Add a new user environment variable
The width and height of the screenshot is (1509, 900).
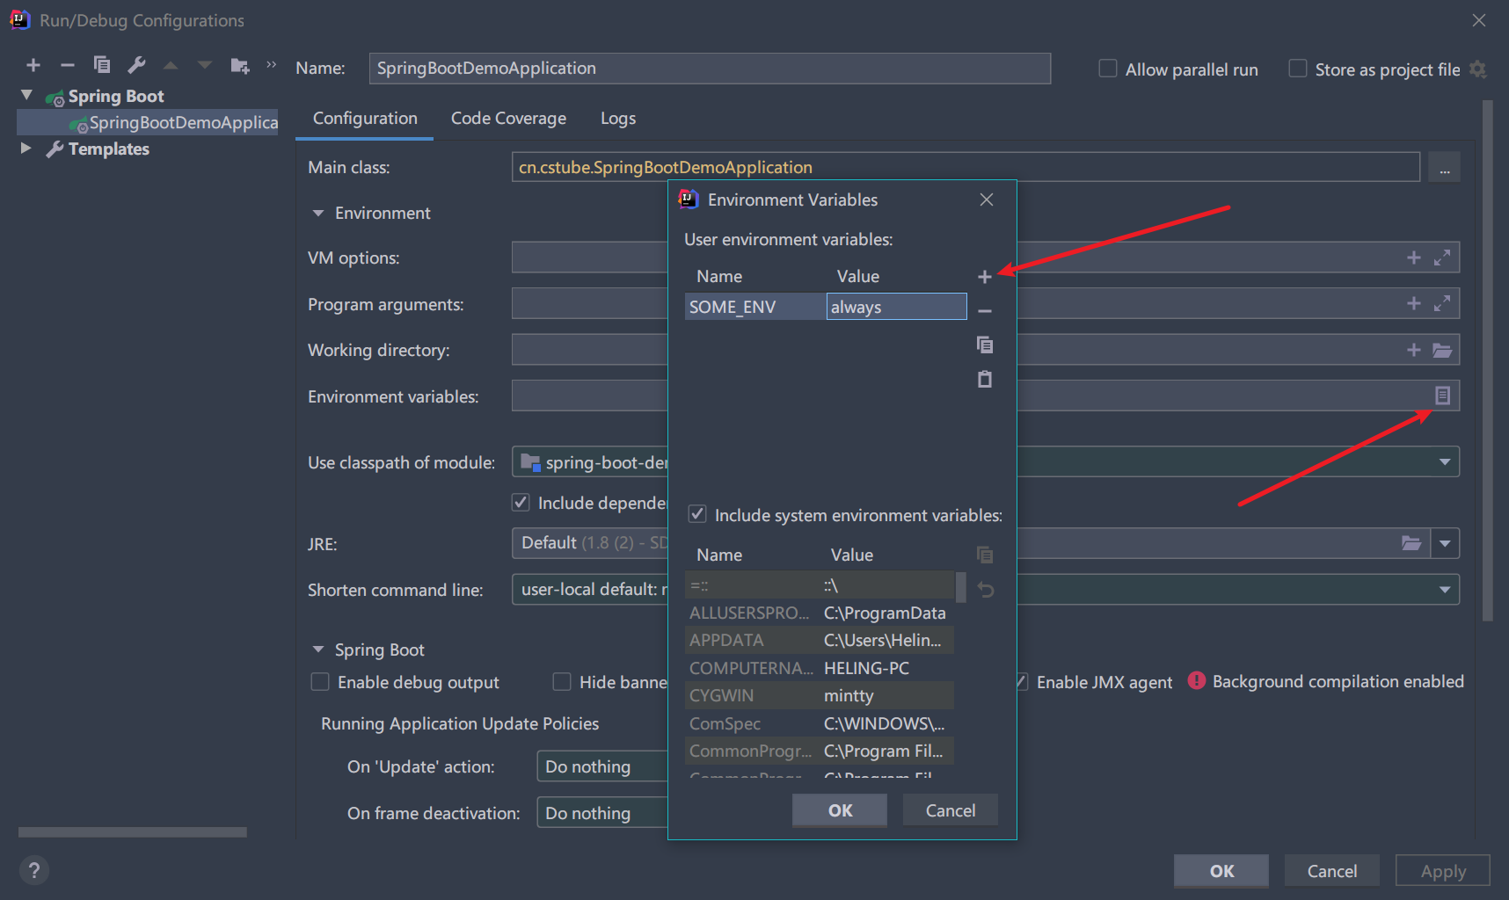[985, 277]
